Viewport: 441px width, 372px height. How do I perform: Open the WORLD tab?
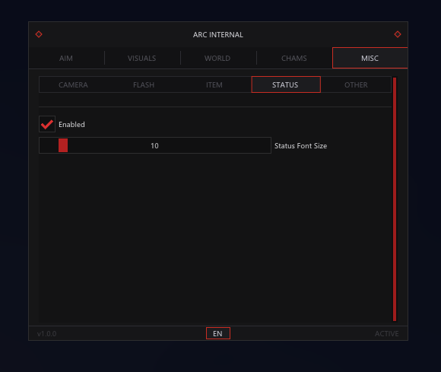click(x=217, y=59)
